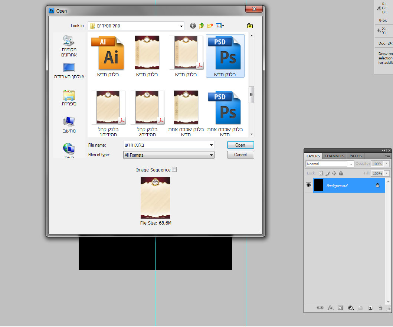This screenshot has height=327, width=393.
Task: Select the Illustrator AI file thumbnail
Action: (x=108, y=53)
